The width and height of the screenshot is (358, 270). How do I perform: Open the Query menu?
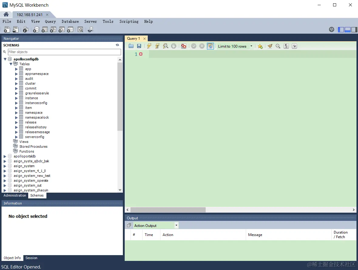(x=50, y=22)
